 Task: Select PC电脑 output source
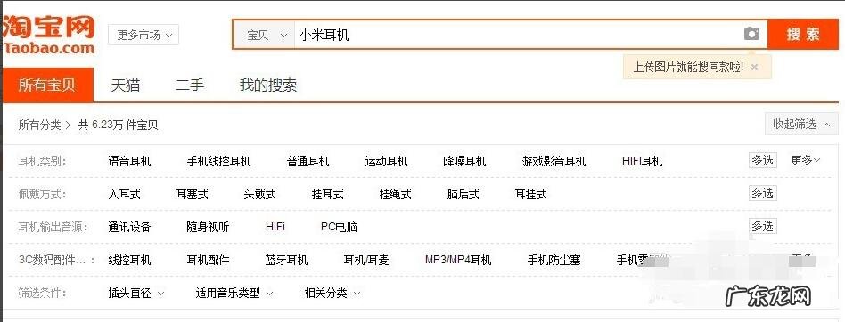[339, 227]
